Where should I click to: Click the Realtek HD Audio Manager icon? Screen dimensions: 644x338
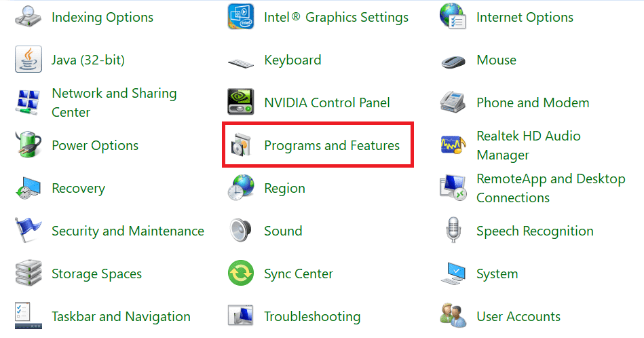tap(453, 145)
